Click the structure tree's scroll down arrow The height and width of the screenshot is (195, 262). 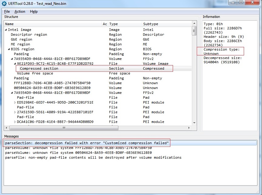click(x=194, y=123)
